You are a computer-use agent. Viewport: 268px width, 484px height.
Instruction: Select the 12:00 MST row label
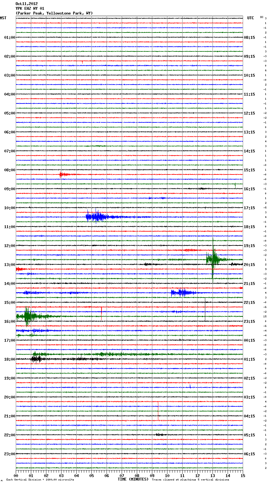point(10,246)
